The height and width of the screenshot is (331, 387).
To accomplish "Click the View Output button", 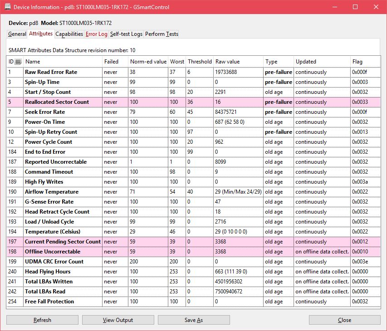I will [x=118, y=320].
